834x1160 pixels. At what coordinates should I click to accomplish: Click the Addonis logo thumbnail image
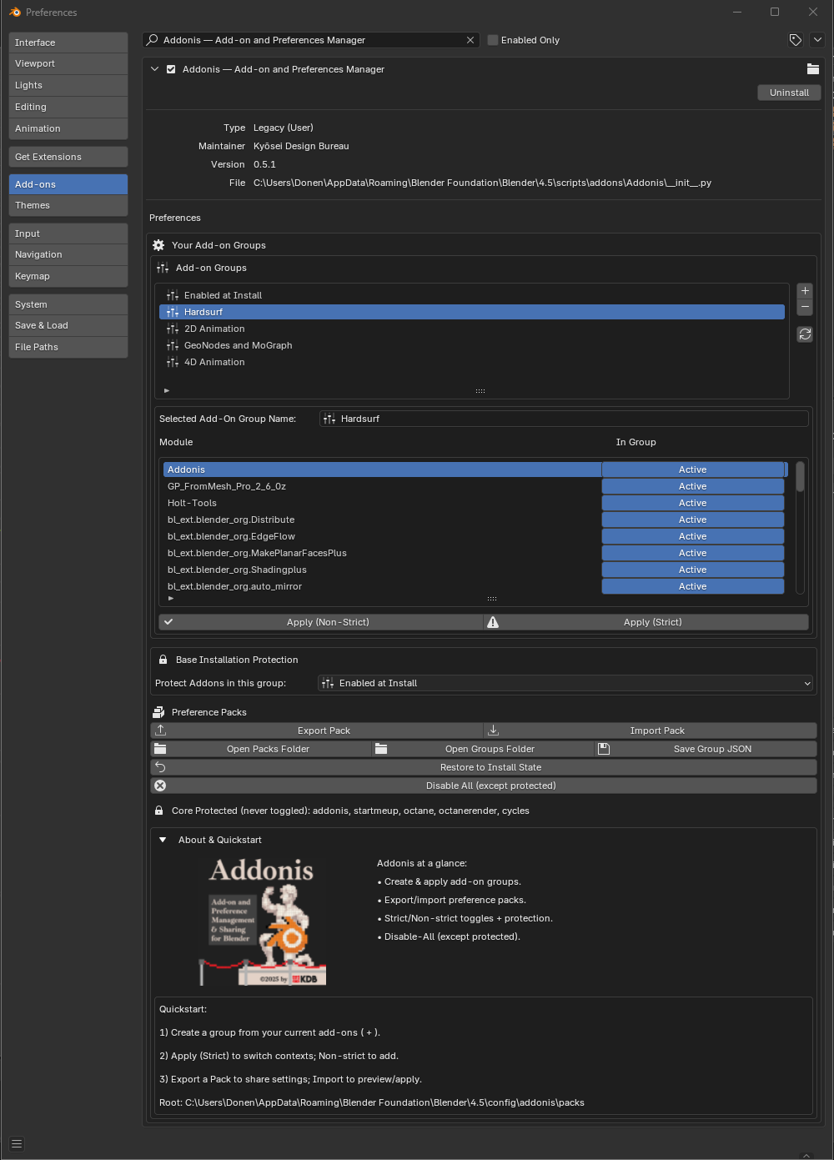[262, 922]
